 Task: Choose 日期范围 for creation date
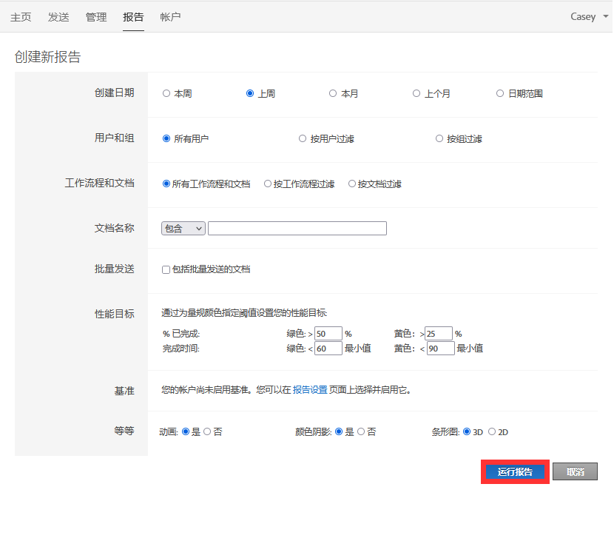coord(501,93)
